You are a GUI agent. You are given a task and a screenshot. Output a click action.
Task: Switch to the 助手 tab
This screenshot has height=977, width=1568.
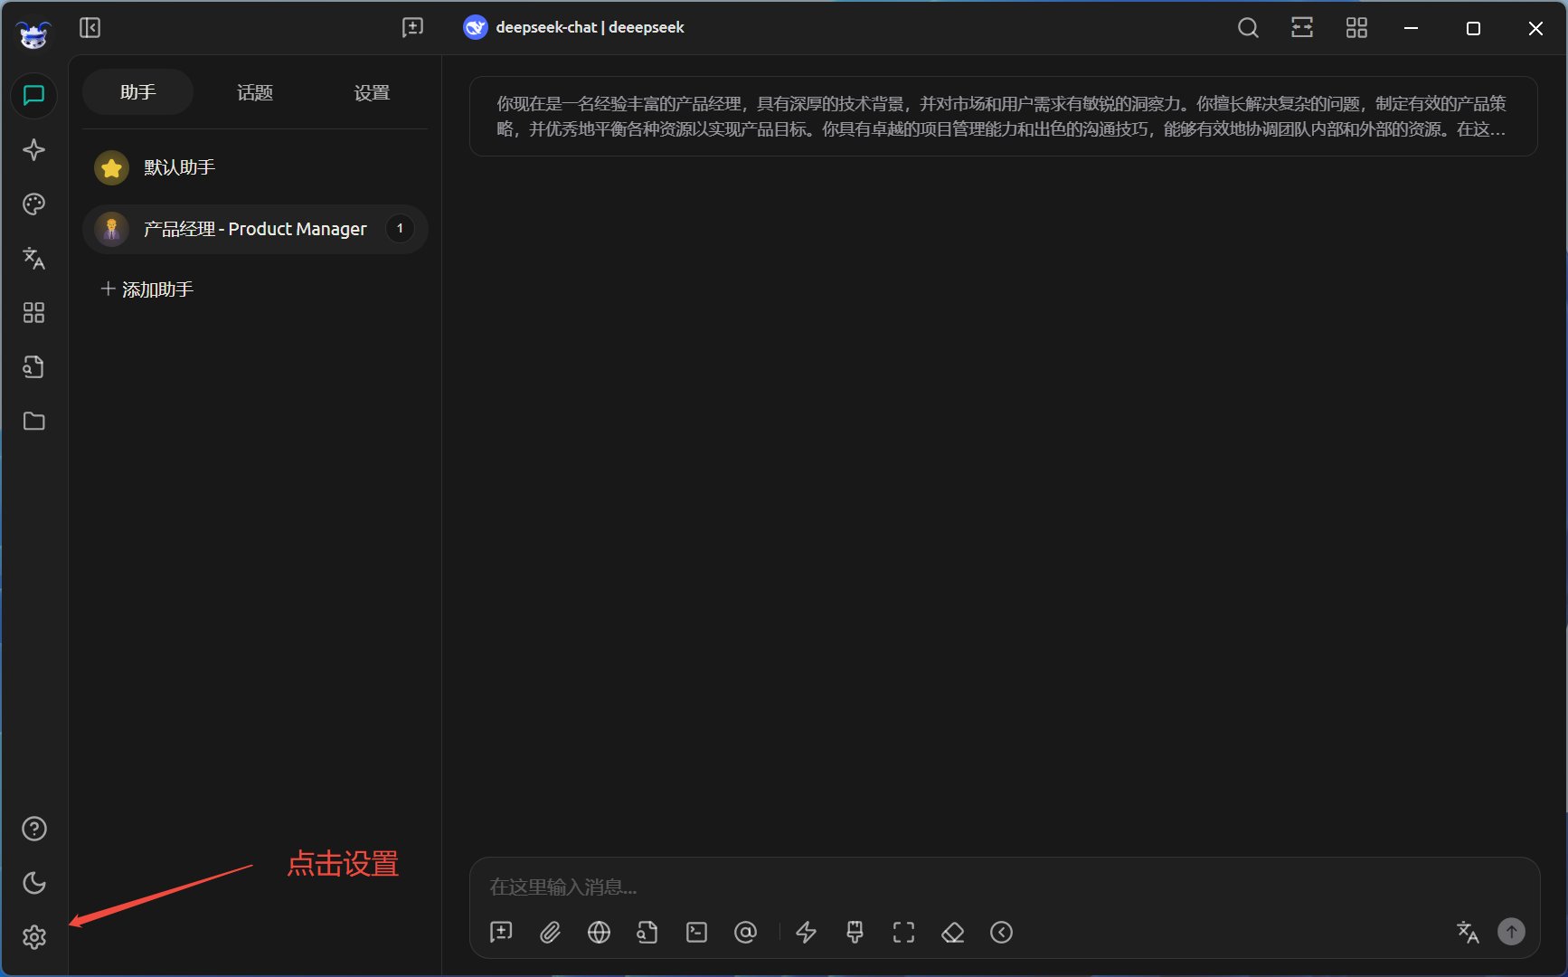(x=137, y=92)
